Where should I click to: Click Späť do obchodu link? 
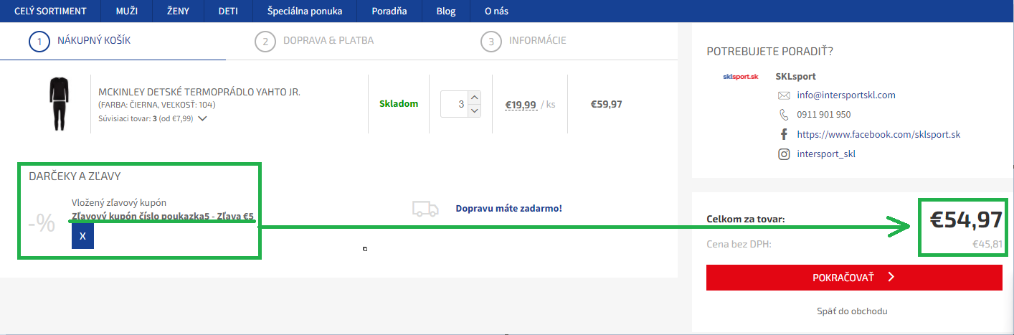coord(852,311)
